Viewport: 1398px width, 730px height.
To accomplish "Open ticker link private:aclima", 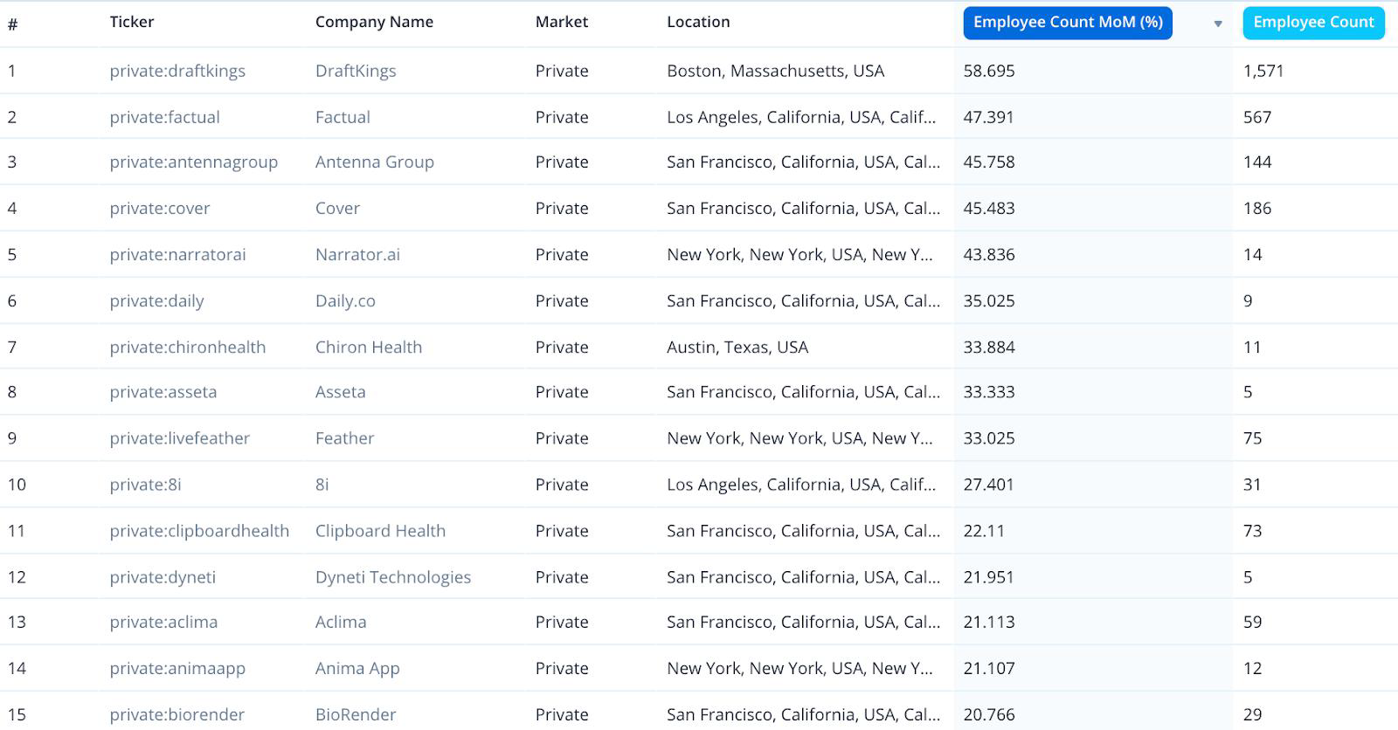I will pyautogui.click(x=163, y=622).
